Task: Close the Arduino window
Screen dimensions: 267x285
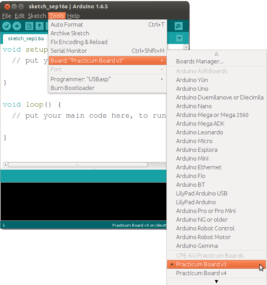Action: (x=6, y=6)
